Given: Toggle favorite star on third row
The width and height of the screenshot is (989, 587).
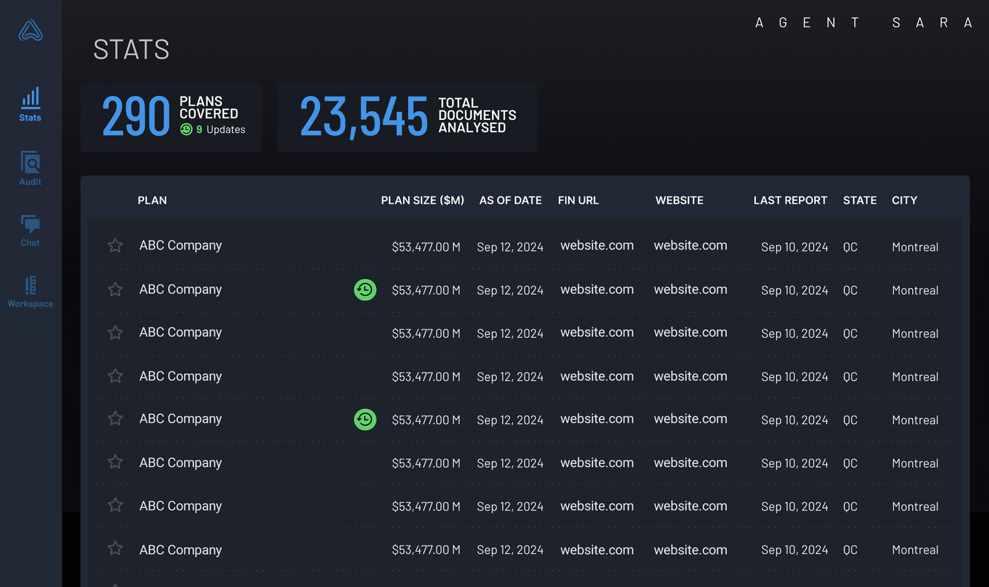Looking at the screenshot, I should 115,333.
